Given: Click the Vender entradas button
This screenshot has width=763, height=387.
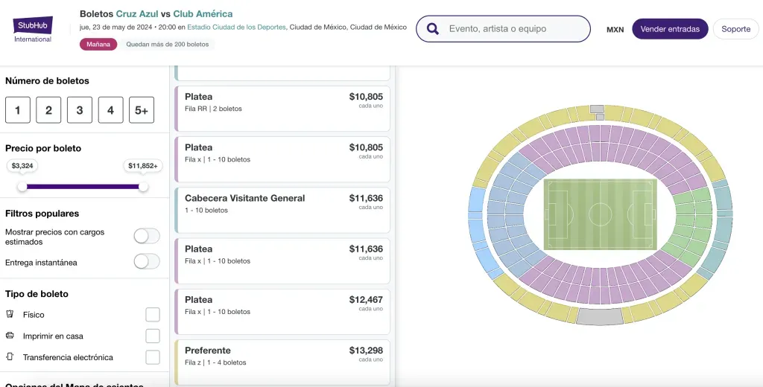Looking at the screenshot, I should pyautogui.click(x=670, y=29).
